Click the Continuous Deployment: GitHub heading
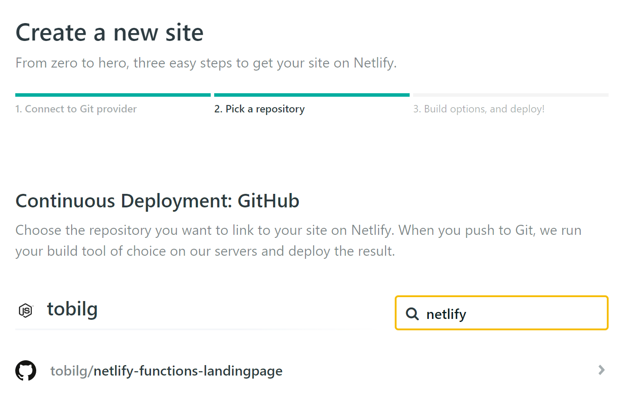Image resolution: width=633 pixels, height=403 pixels. [157, 201]
